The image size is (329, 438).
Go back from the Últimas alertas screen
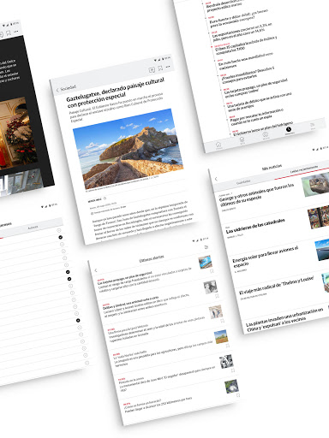pyautogui.click(x=96, y=270)
